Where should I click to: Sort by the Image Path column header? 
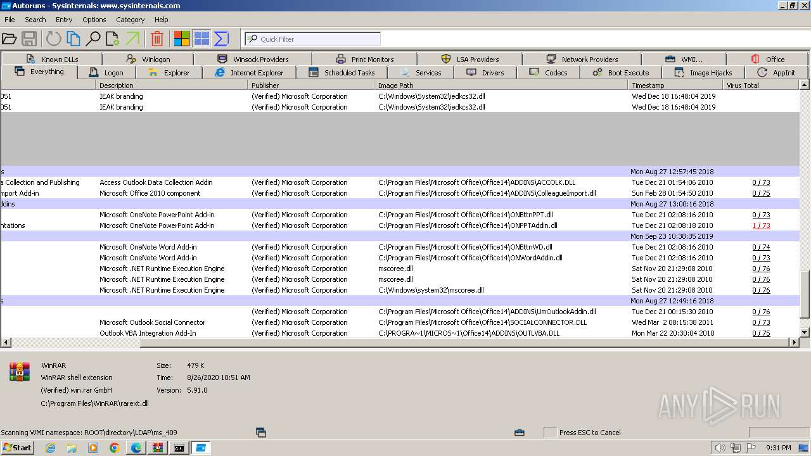(501, 85)
